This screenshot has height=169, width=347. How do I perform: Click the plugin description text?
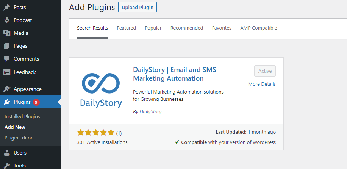pos(178,95)
